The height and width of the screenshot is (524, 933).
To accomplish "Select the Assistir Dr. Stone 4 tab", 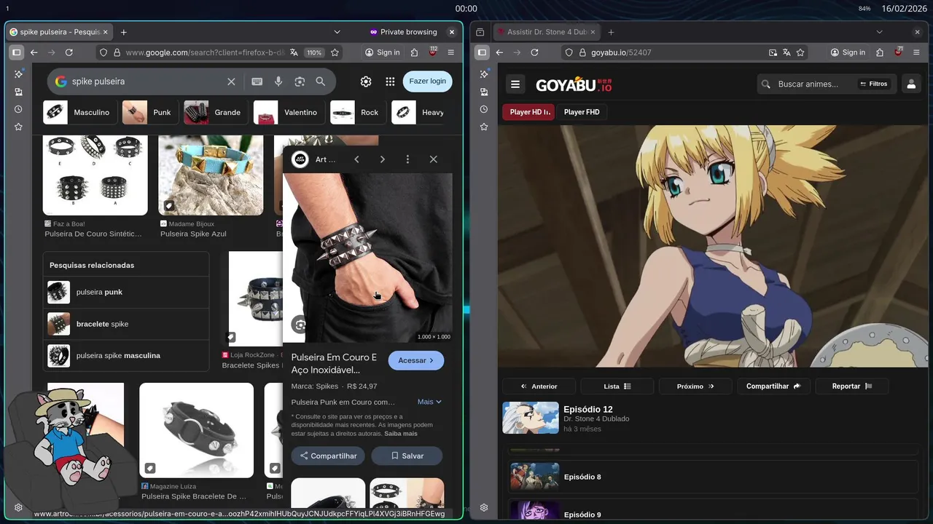I will tap(546, 32).
